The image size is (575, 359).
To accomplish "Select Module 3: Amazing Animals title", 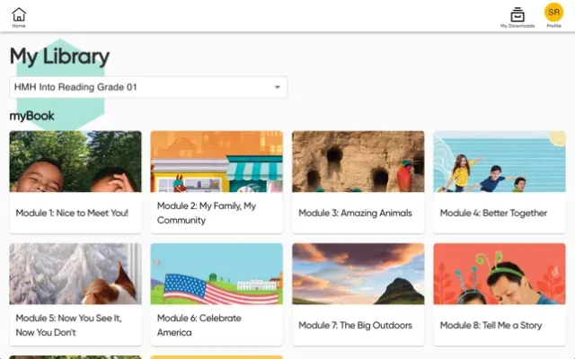I will [x=355, y=214].
